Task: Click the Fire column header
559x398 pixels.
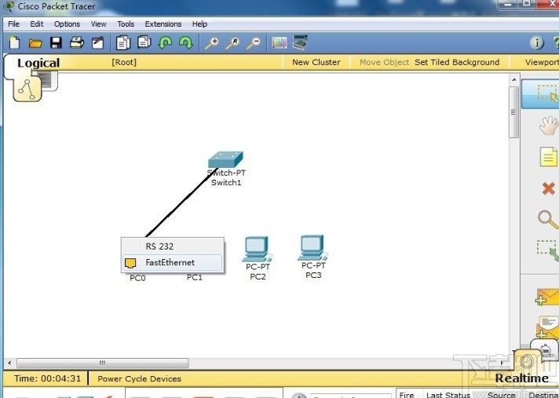Action: pos(407,395)
